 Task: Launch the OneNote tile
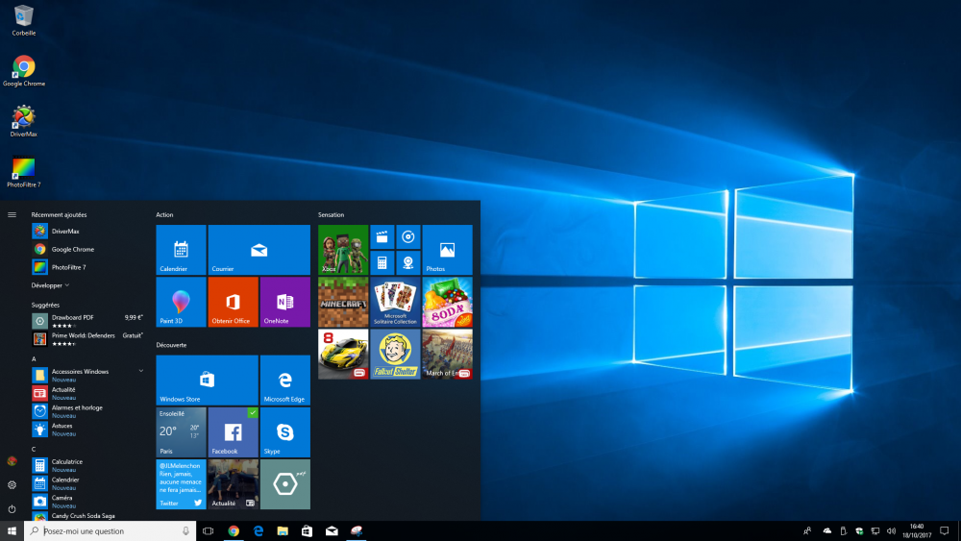tap(285, 302)
